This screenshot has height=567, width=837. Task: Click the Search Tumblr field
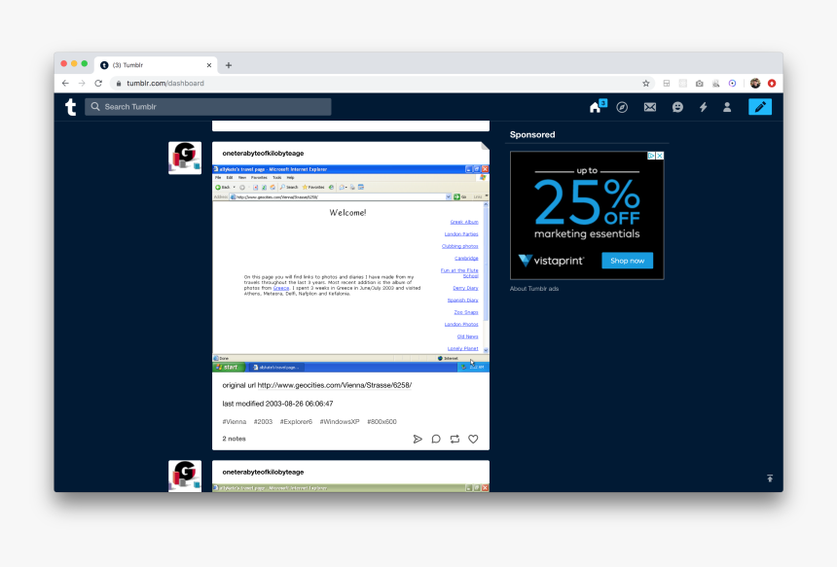[x=207, y=107]
